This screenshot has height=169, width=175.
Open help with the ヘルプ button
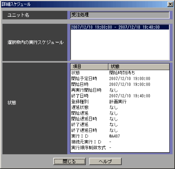(x=105, y=161)
